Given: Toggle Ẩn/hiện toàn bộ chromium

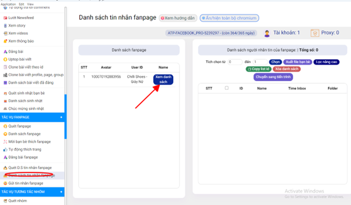Looking at the screenshot, I should click(229, 18).
